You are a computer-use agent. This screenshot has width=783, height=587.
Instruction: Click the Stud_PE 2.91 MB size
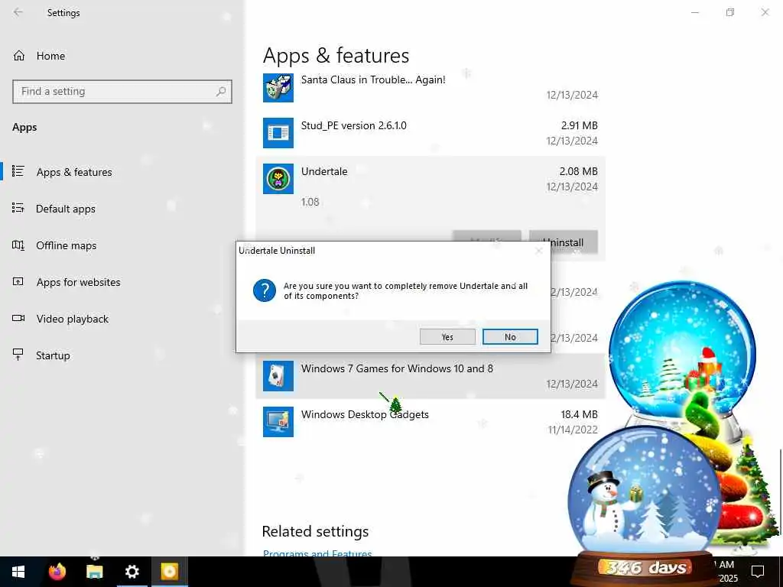(x=580, y=125)
